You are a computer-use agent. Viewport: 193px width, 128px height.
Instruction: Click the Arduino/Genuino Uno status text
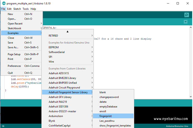tap(177, 126)
